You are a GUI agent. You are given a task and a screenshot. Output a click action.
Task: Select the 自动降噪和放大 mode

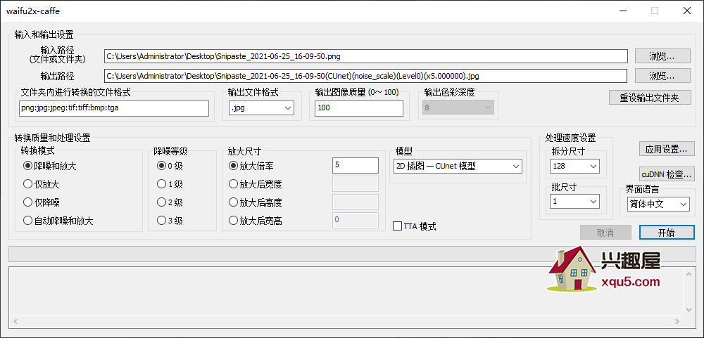coord(58,221)
